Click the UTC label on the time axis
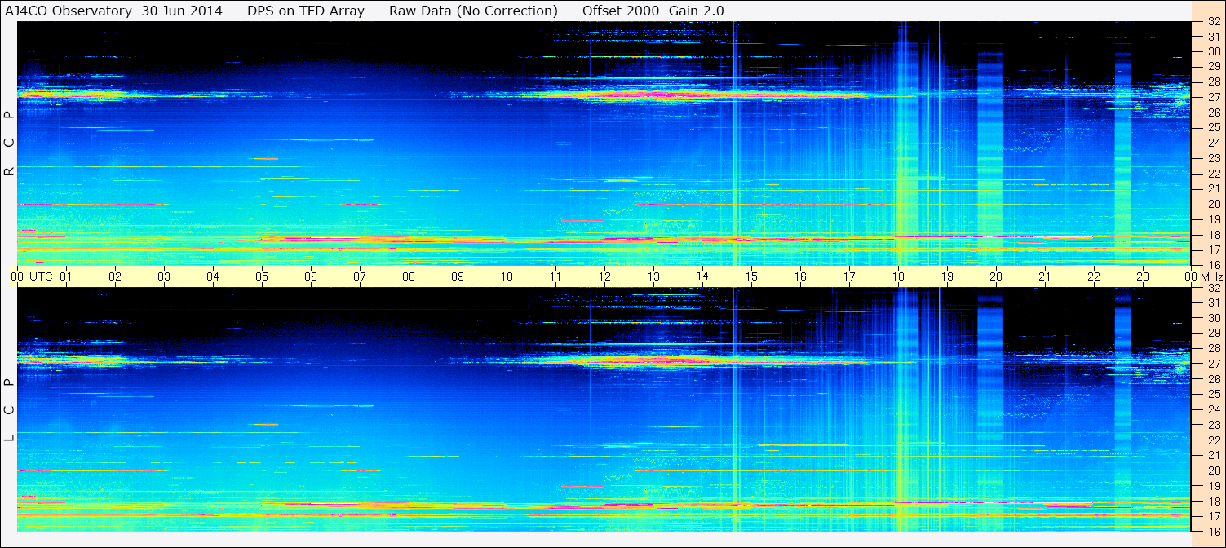This screenshot has height=548, width=1226. 41,276
